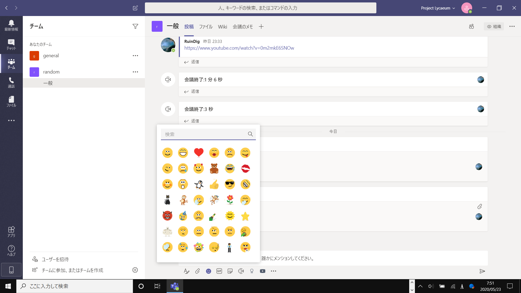Open more options for general team
This screenshot has height=293, width=521.
point(135,56)
